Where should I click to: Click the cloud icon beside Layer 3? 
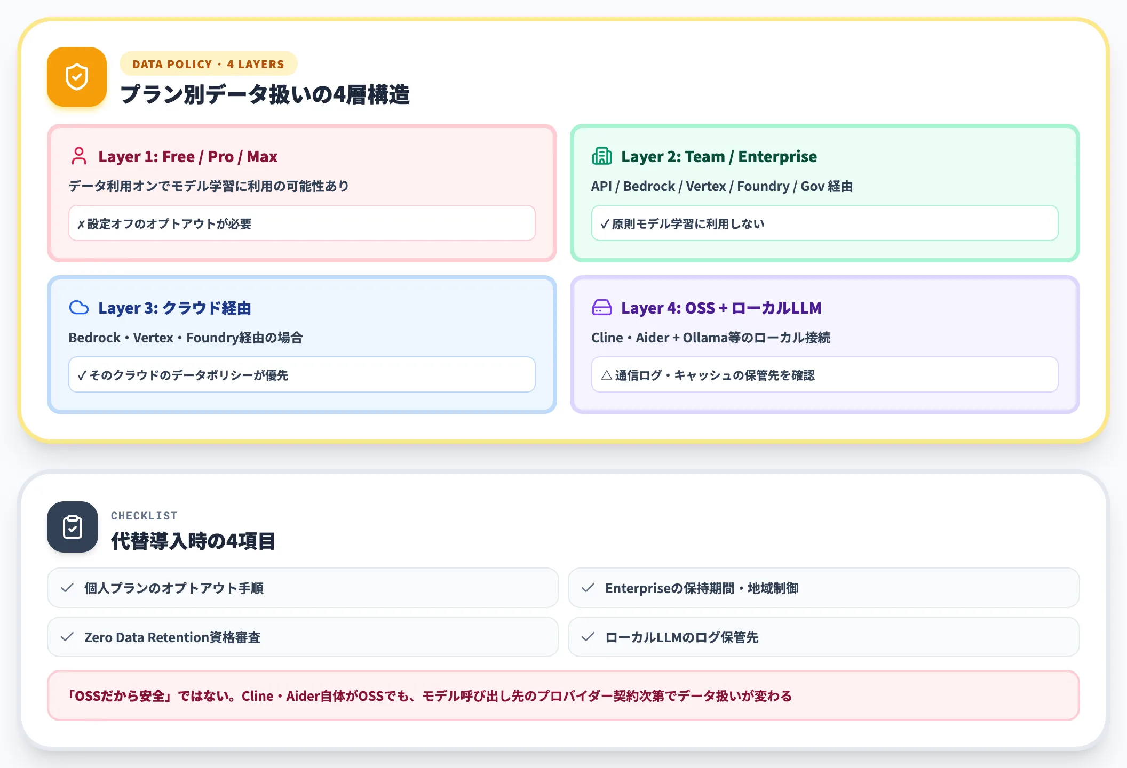[x=79, y=308]
